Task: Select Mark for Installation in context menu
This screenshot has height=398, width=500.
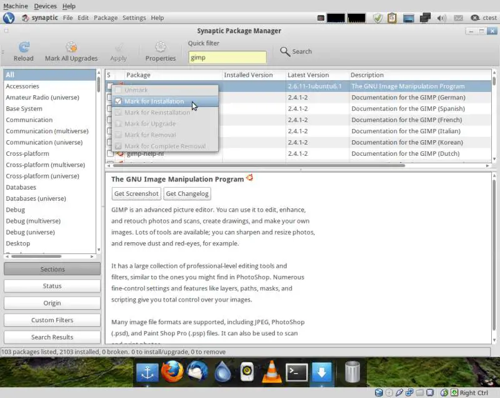Action: [165, 101]
